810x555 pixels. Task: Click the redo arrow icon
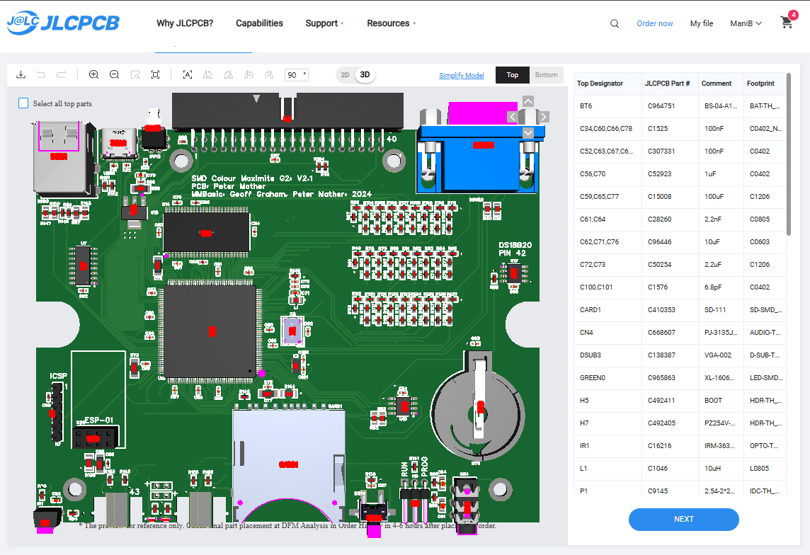point(61,75)
